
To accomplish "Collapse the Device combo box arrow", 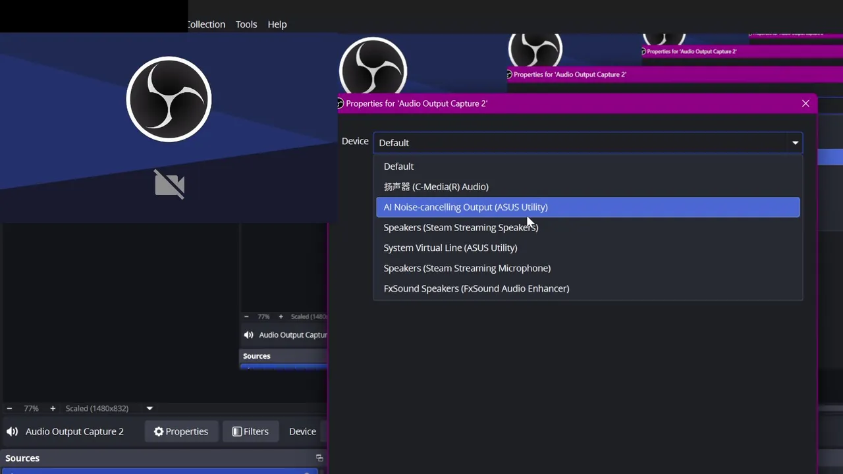I will point(795,143).
